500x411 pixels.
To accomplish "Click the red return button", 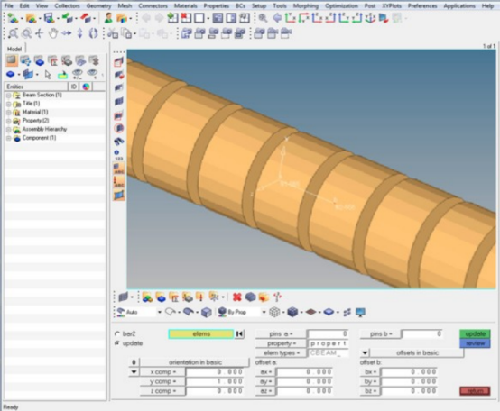I will [x=475, y=391].
